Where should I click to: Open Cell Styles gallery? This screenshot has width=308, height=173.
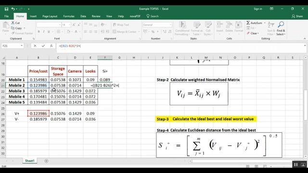click(x=208, y=29)
